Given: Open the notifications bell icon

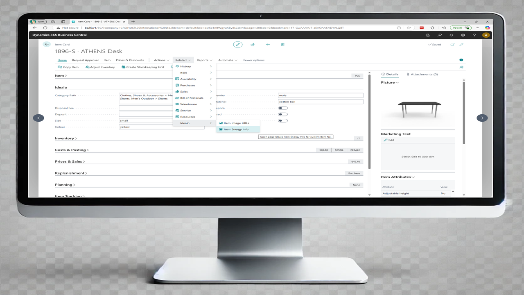Looking at the screenshot, I should click(x=451, y=35).
